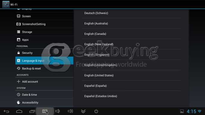
Task: Open Recent apps overview
Action: pos(32,111)
